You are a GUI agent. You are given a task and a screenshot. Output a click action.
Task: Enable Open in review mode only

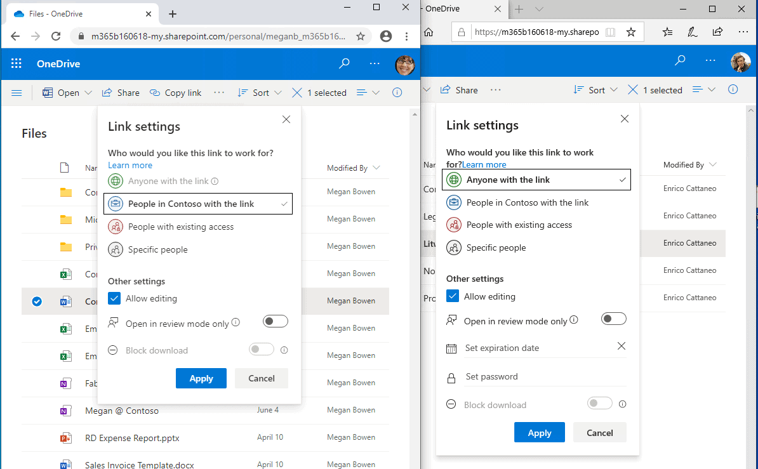[275, 321]
